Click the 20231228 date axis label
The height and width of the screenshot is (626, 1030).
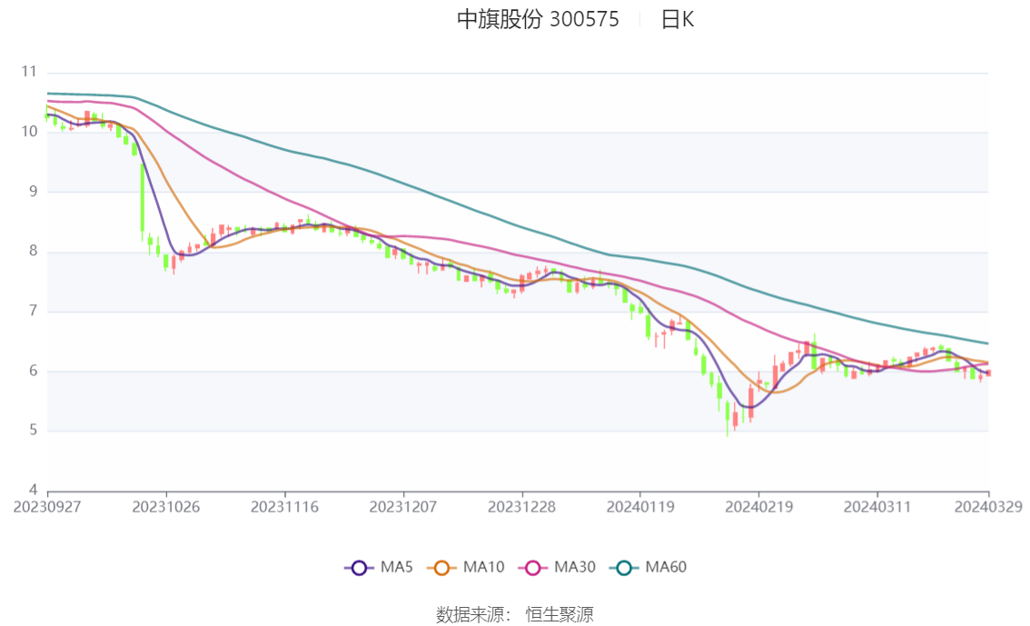pos(521,507)
